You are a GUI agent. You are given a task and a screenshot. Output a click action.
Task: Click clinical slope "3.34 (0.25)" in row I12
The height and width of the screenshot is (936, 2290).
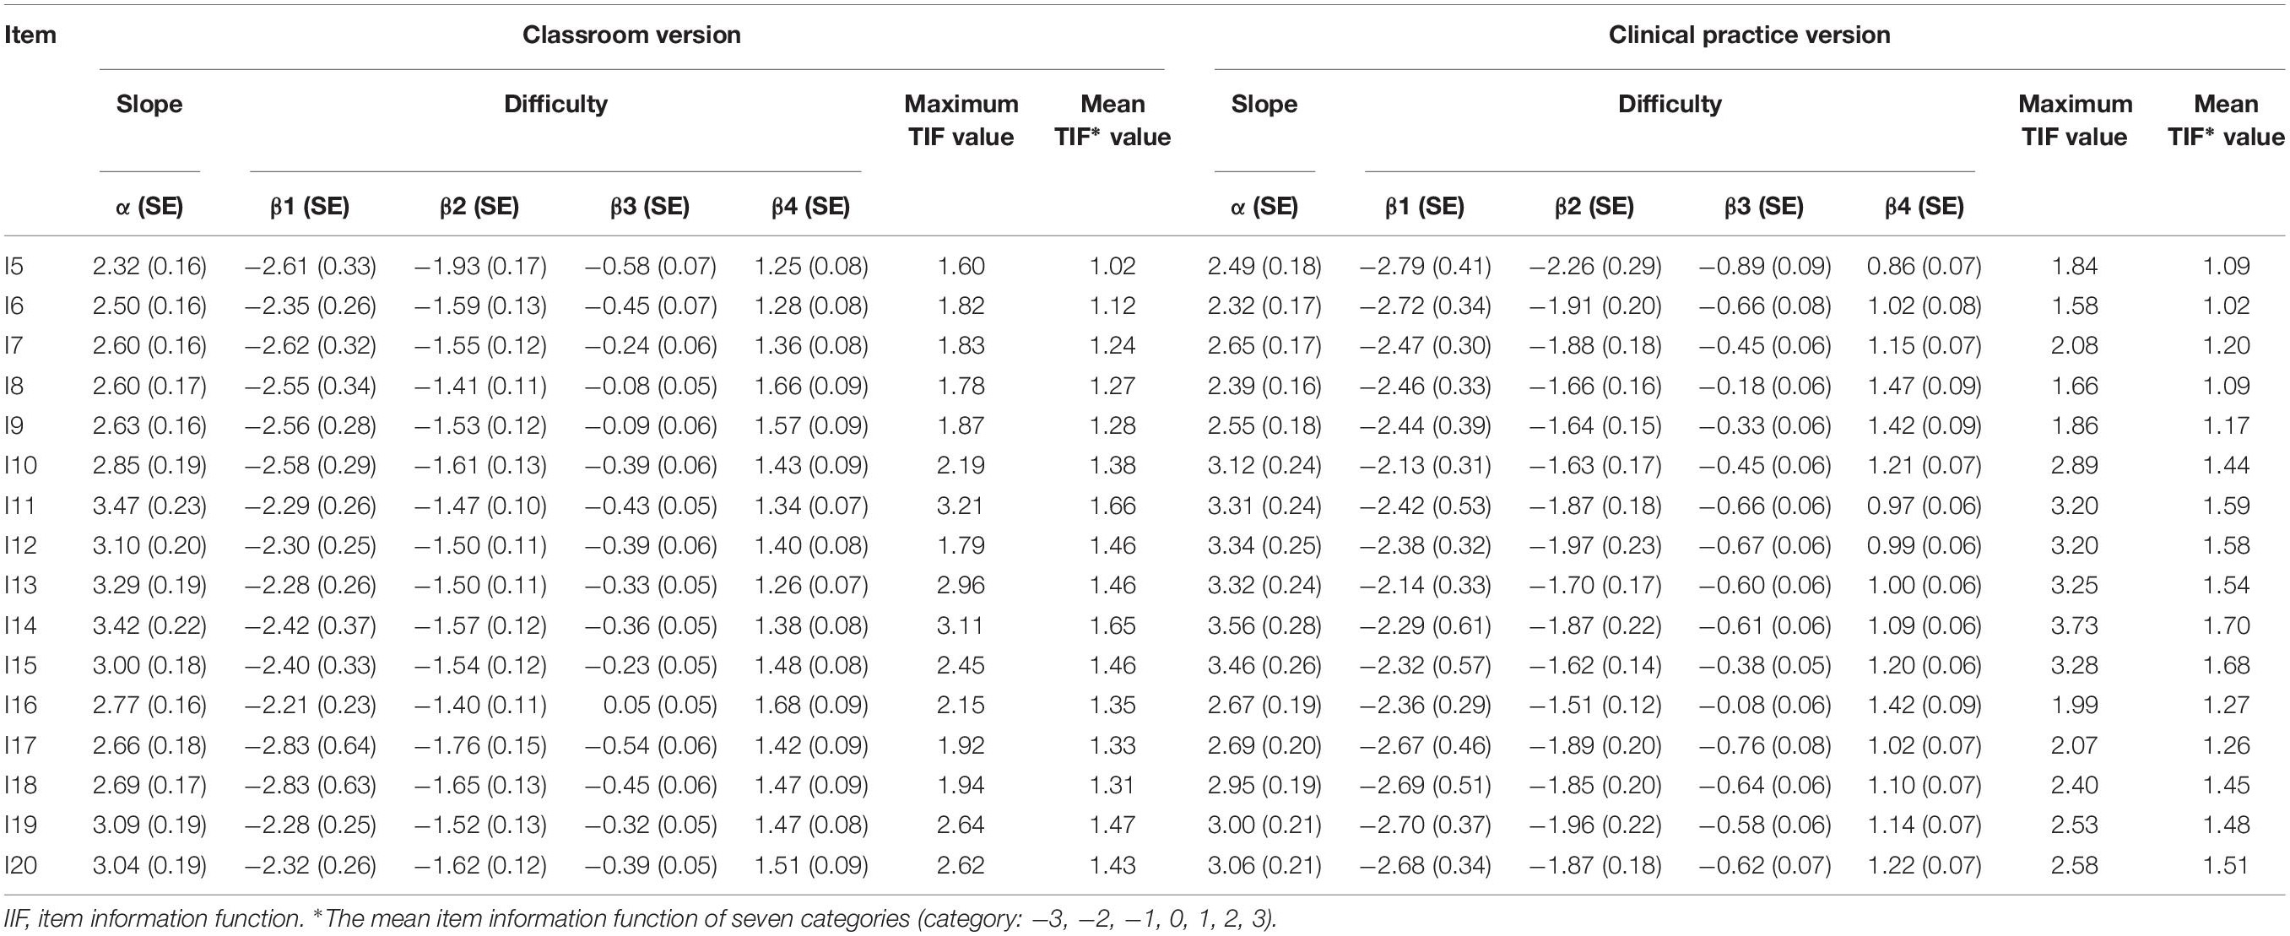pos(1264,545)
